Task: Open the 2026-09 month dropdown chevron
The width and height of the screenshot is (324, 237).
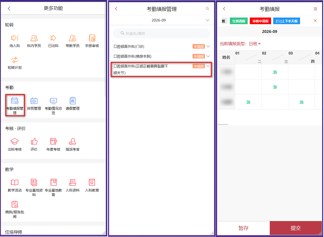Action: [x=207, y=20]
